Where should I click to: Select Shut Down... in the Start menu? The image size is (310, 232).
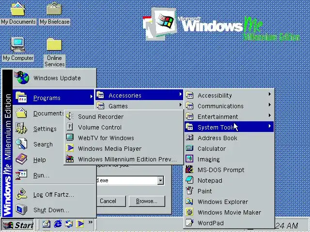tap(53, 210)
